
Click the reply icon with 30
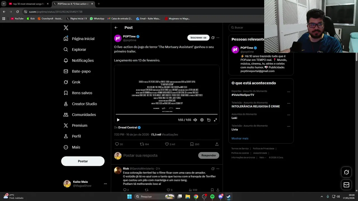(117, 144)
